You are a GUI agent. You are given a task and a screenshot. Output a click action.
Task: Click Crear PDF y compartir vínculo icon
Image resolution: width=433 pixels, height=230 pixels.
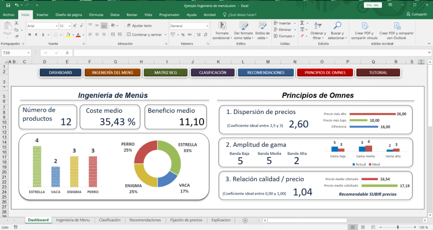click(x=364, y=26)
